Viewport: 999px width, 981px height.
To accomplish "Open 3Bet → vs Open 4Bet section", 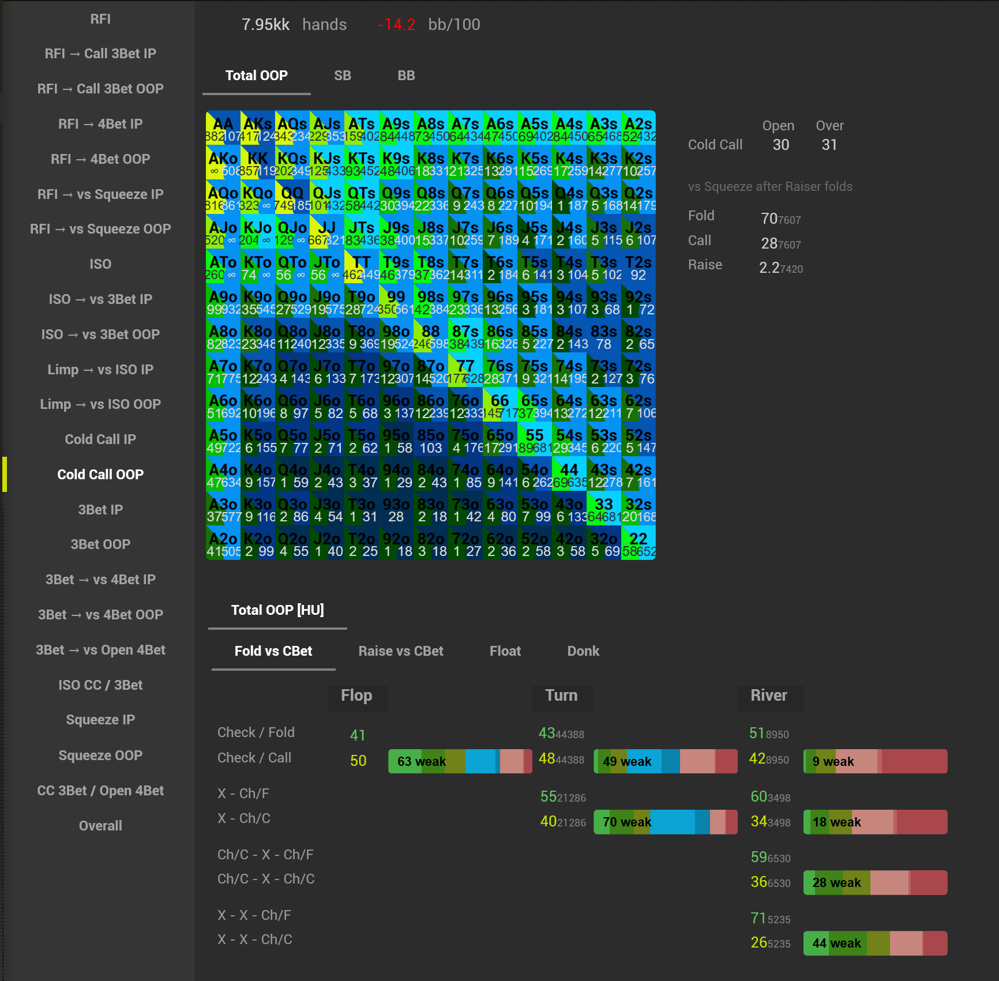I will point(100,650).
